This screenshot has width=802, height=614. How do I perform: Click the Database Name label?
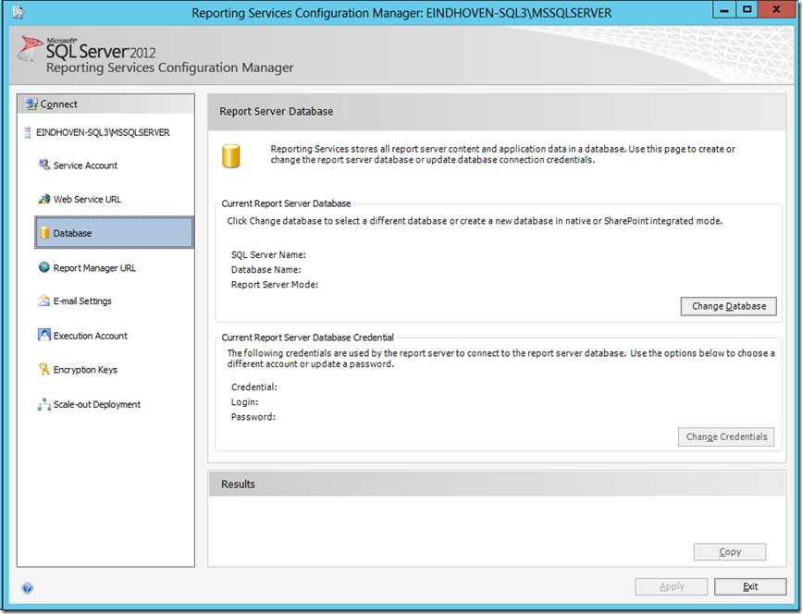266,269
